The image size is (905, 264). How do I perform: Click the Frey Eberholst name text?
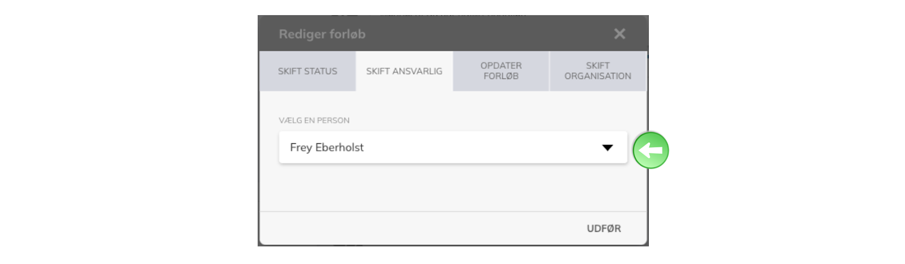coord(326,147)
